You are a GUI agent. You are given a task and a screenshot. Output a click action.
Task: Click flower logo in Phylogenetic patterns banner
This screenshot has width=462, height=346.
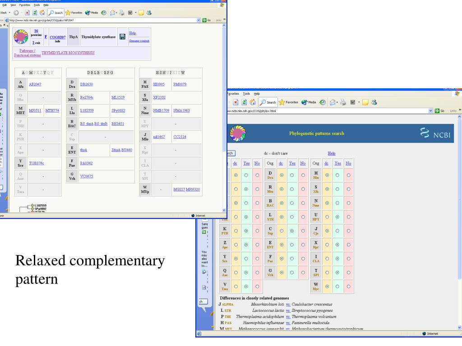pos(238,133)
